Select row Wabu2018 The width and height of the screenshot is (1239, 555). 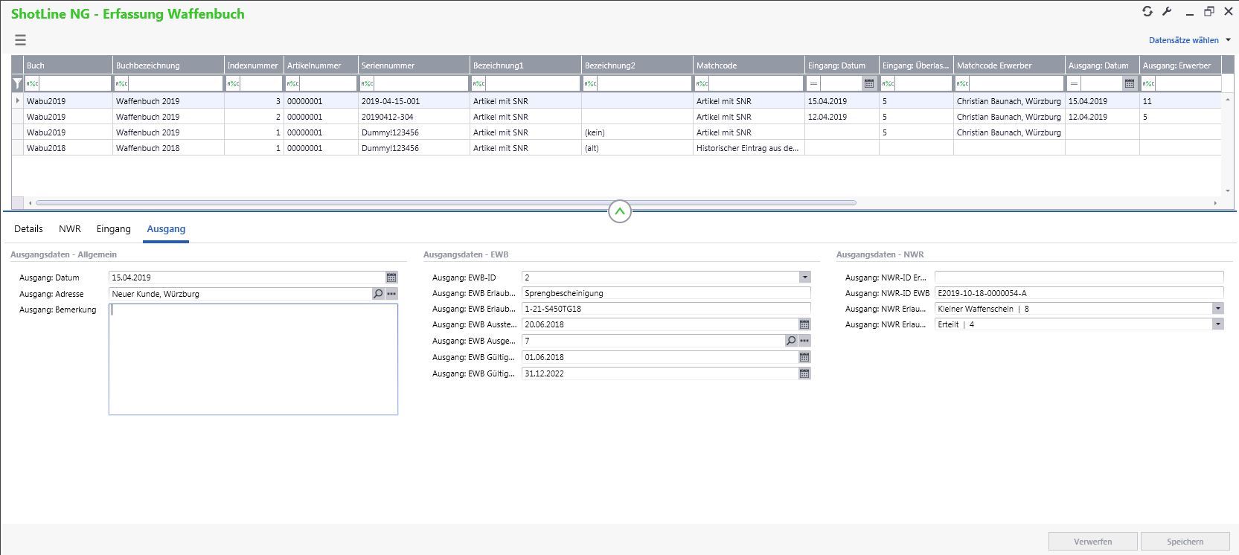pyautogui.click(x=616, y=148)
